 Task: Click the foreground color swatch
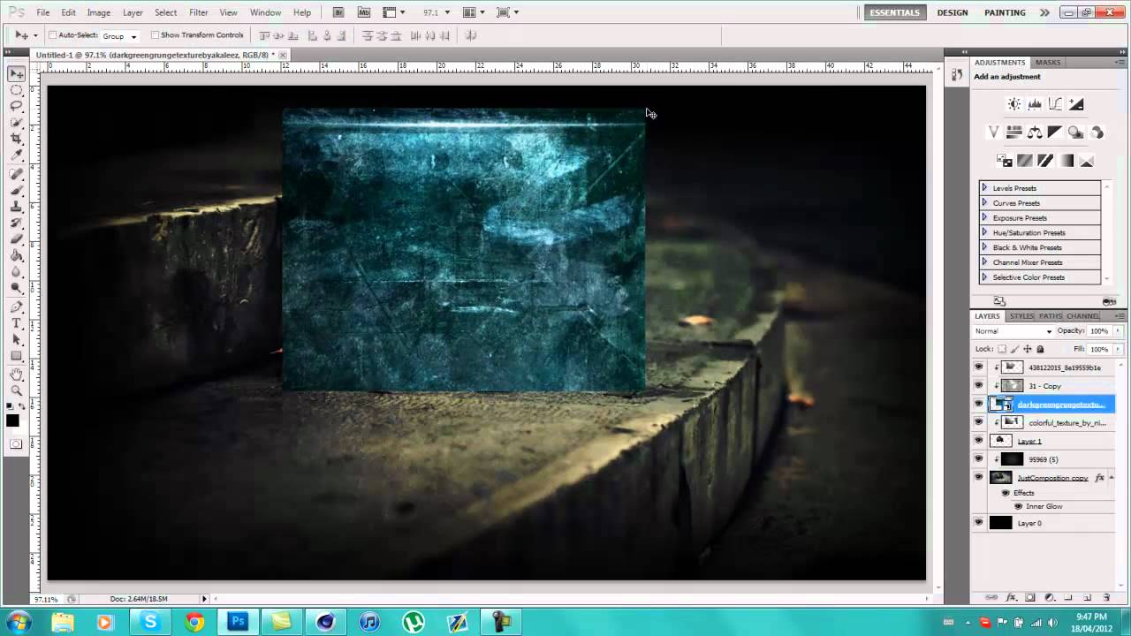tap(13, 420)
